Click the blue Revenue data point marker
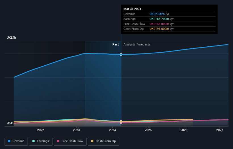The width and height of the screenshot is (233, 149). (x=121, y=55)
